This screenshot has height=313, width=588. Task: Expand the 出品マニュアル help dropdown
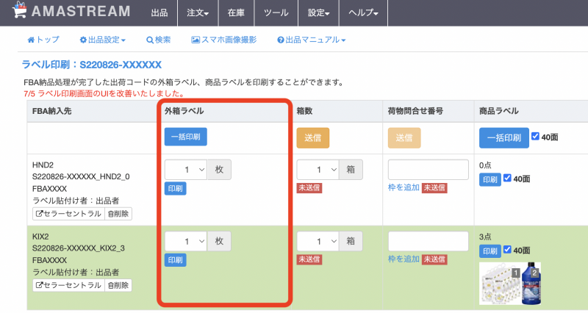click(x=311, y=40)
